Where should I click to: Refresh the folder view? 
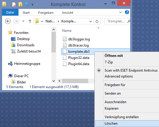[x=97, y=21]
